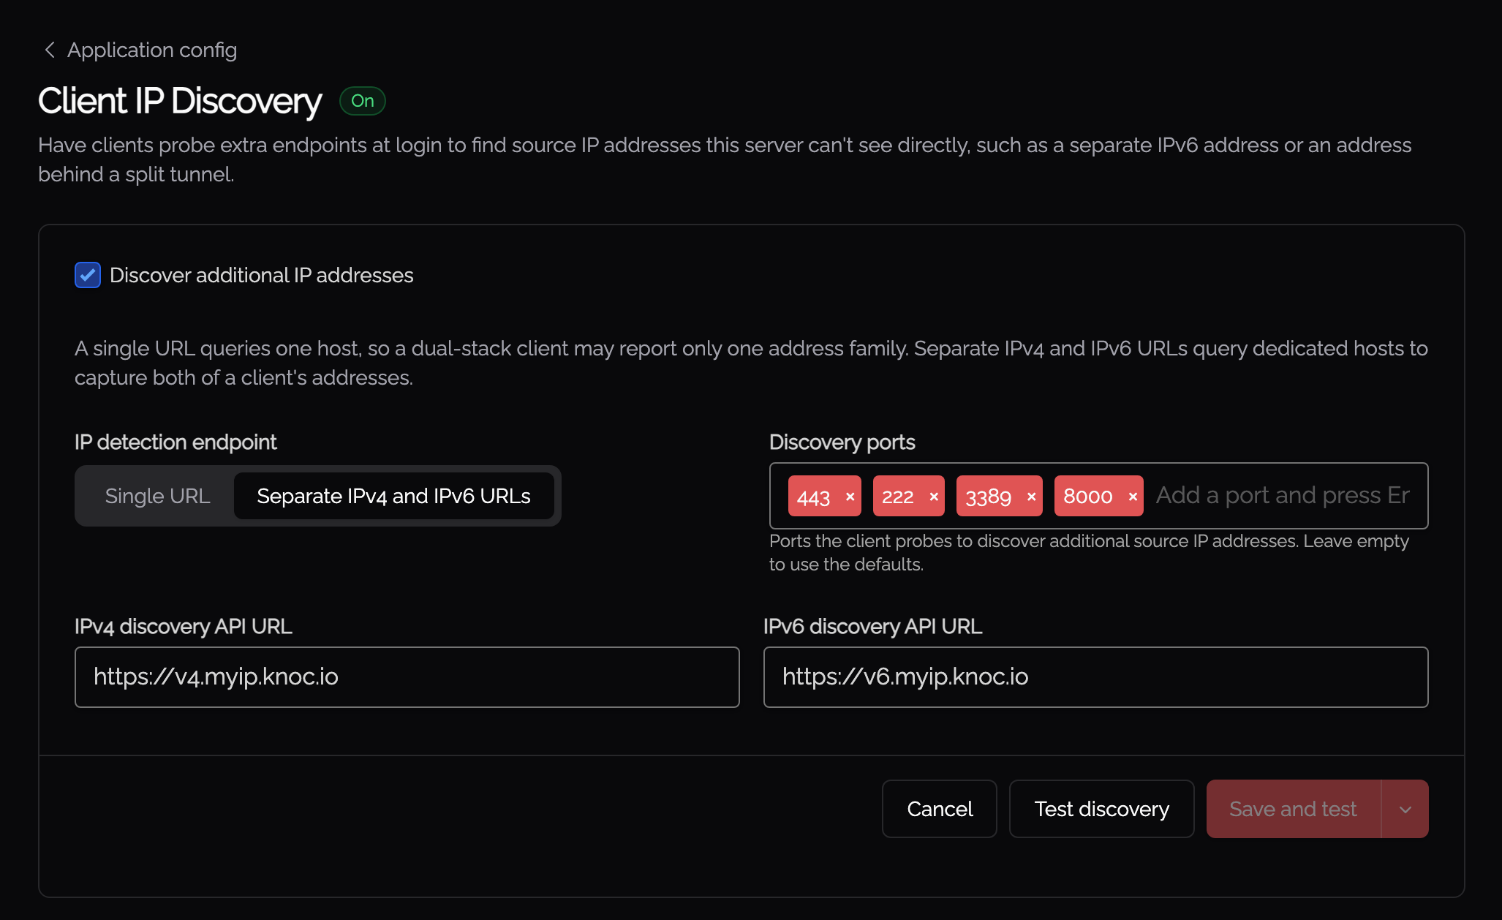The height and width of the screenshot is (920, 1502).
Task: Click the Discovery ports label
Action: [x=842, y=442]
